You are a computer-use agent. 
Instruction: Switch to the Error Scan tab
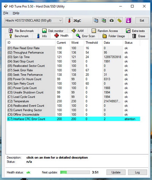pyautogui.click(x=85, y=36)
